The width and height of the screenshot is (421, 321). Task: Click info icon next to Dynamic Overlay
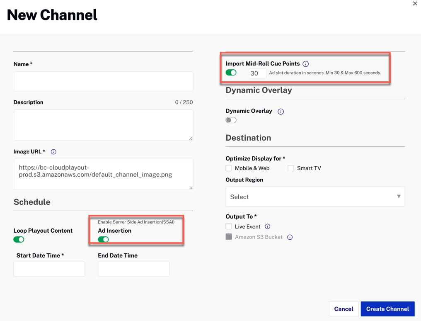[281, 112]
